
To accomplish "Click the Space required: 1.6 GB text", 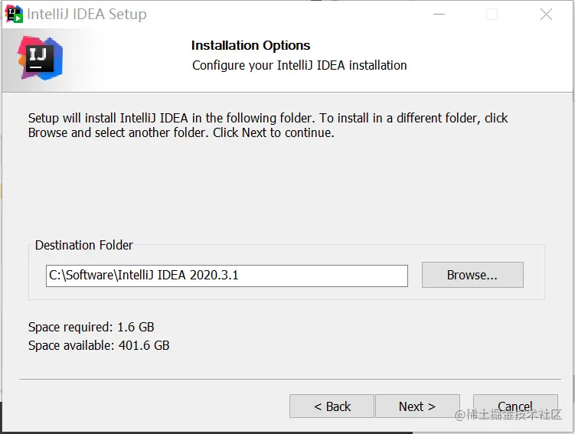I will coord(91,328).
